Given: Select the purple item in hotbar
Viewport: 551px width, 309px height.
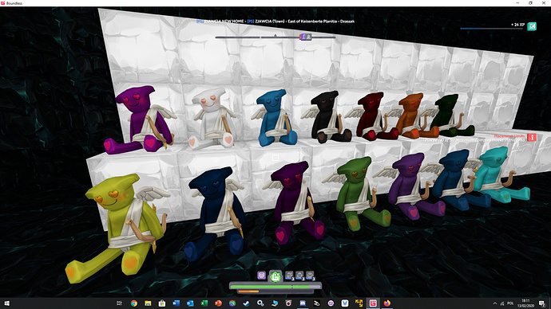Looking at the screenshot, I should (261, 276).
